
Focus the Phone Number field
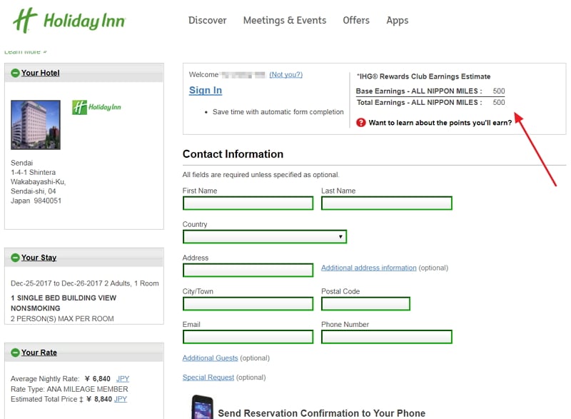387,337
